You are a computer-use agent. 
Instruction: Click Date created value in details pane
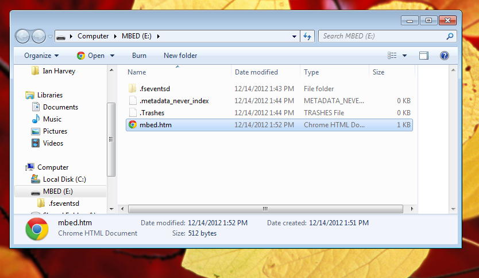tap(339, 223)
